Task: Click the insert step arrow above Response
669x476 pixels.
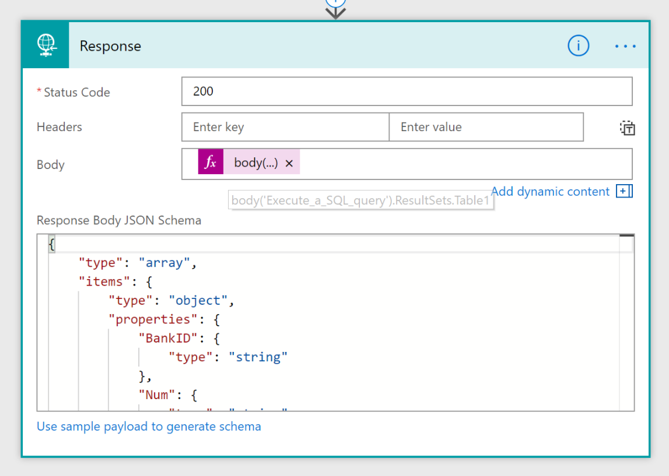Action: 335,10
